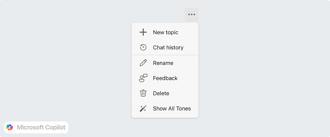Choose Delete from the dropdown menu
The image size is (330, 137).
(165, 93)
